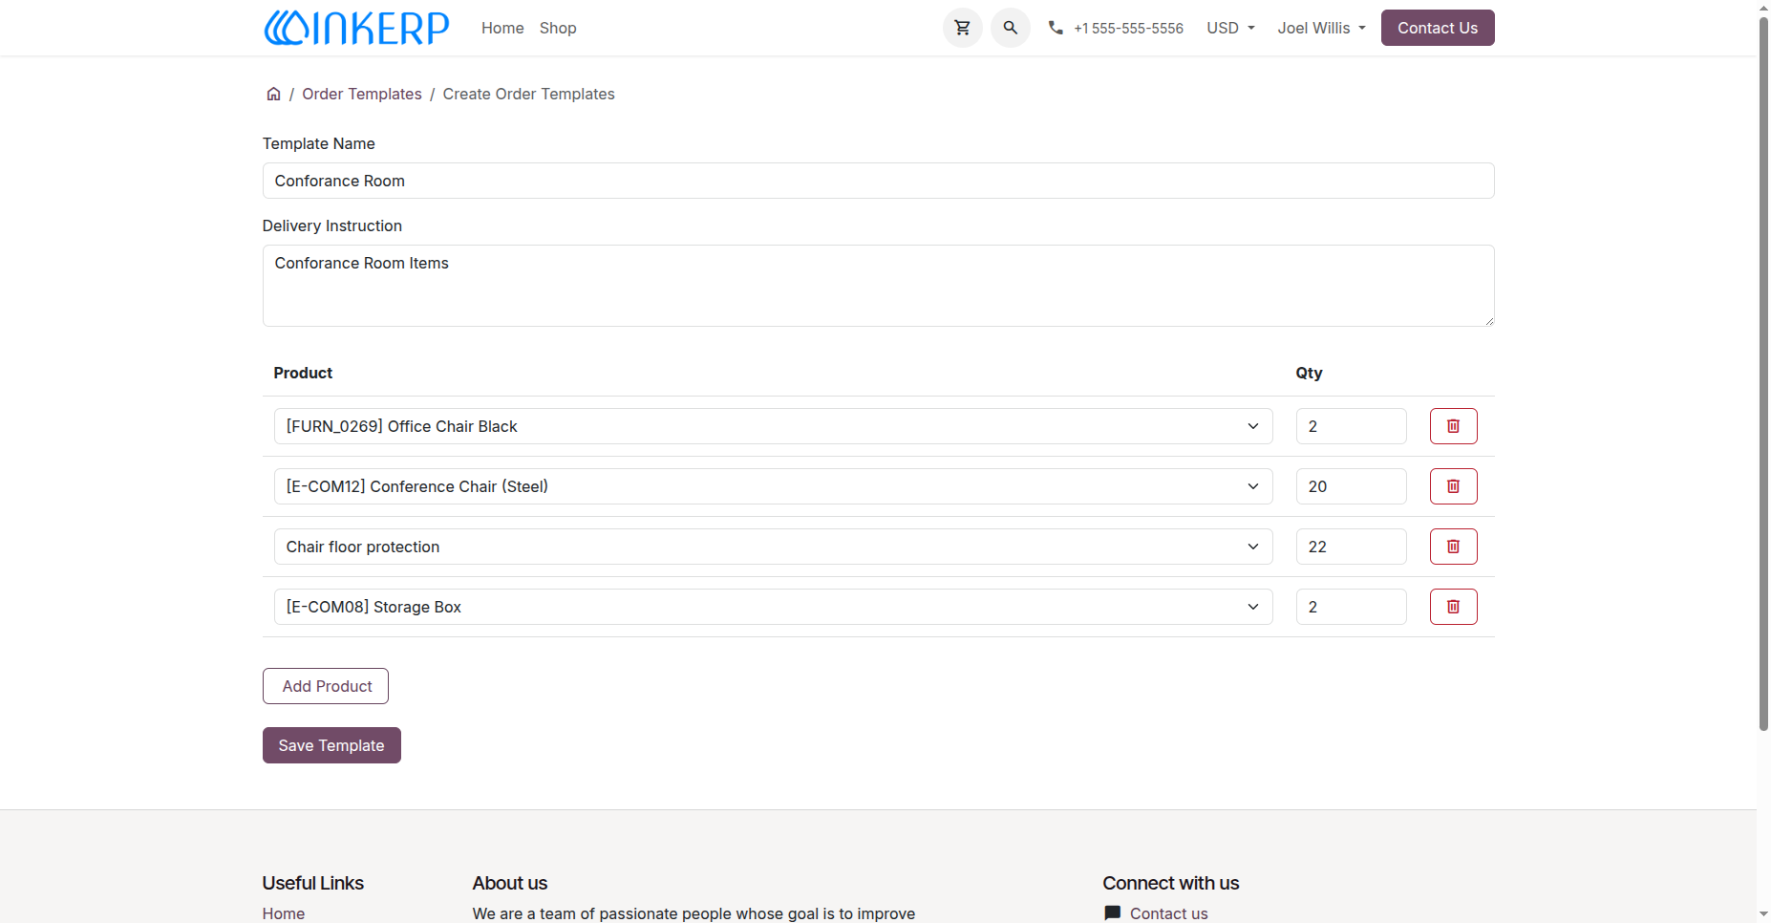
Task: Click the Add Product button
Action: tap(326, 686)
